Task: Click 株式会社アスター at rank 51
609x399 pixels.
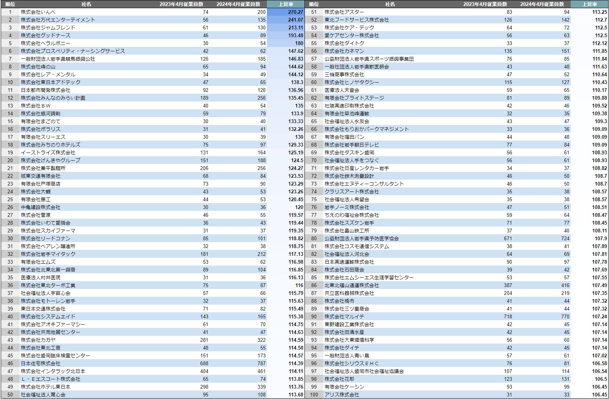Action: coord(344,12)
